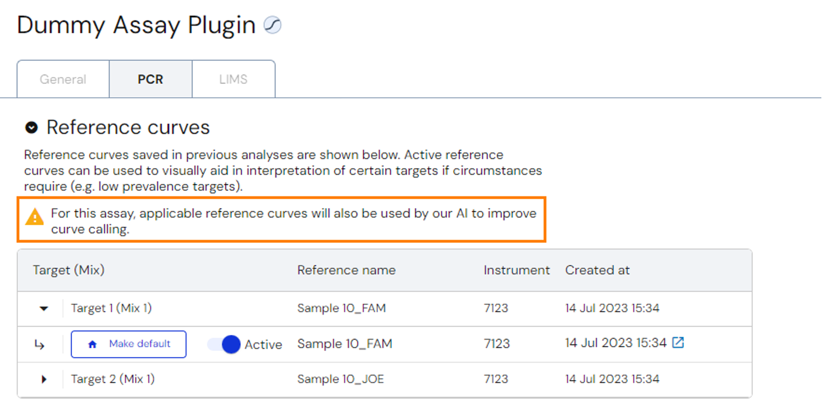Open the LIMS tab
831x406 pixels.
pos(233,79)
